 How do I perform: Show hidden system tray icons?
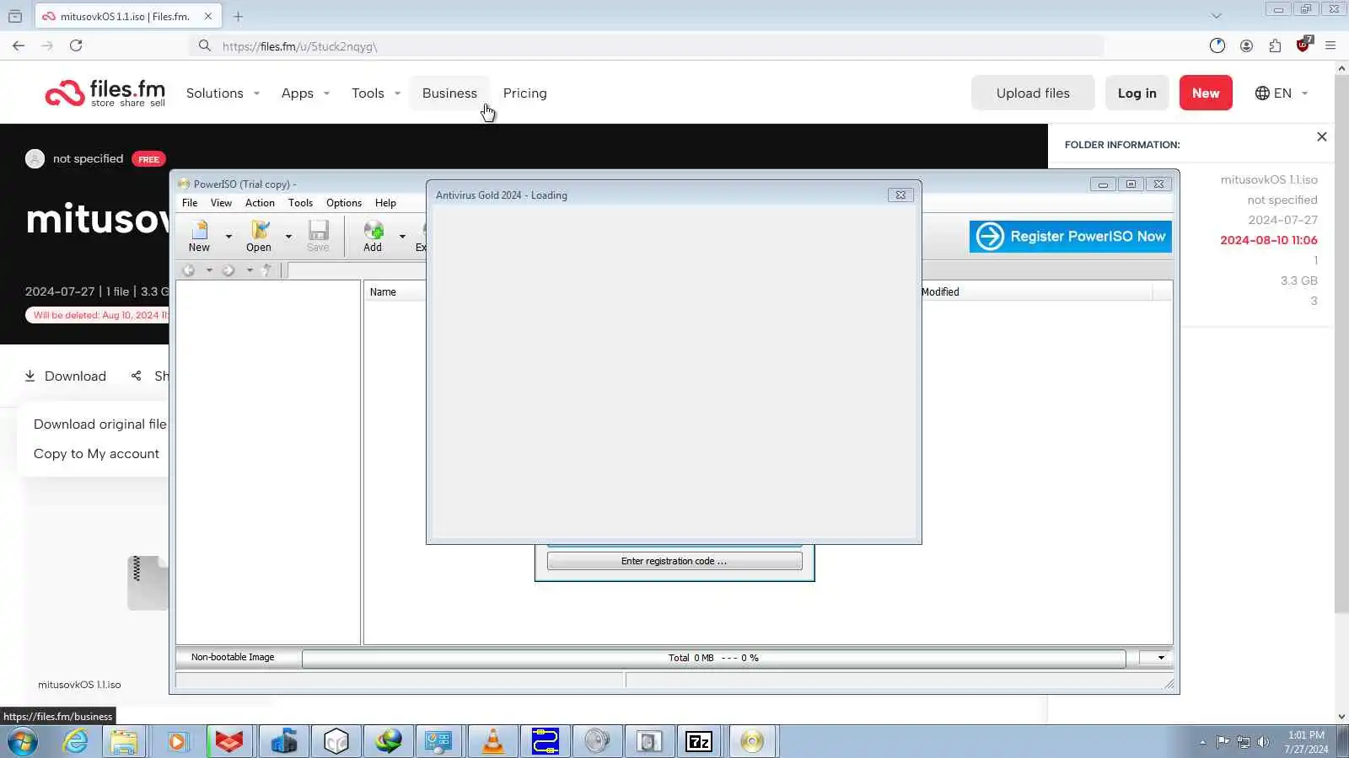pyautogui.click(x=1202, y=742)
